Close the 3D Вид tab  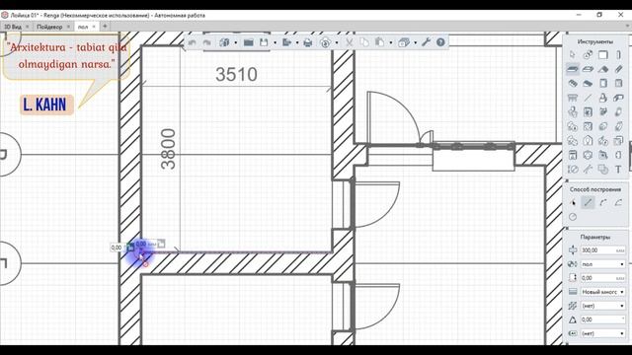pos(28,27)
